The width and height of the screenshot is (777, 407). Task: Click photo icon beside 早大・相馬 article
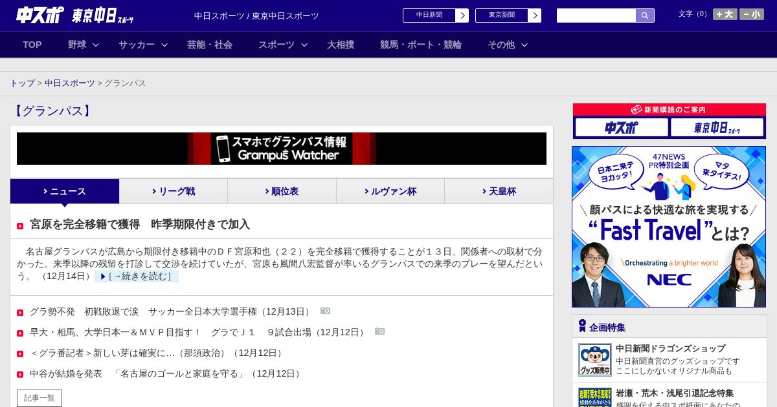pos(379,331)
